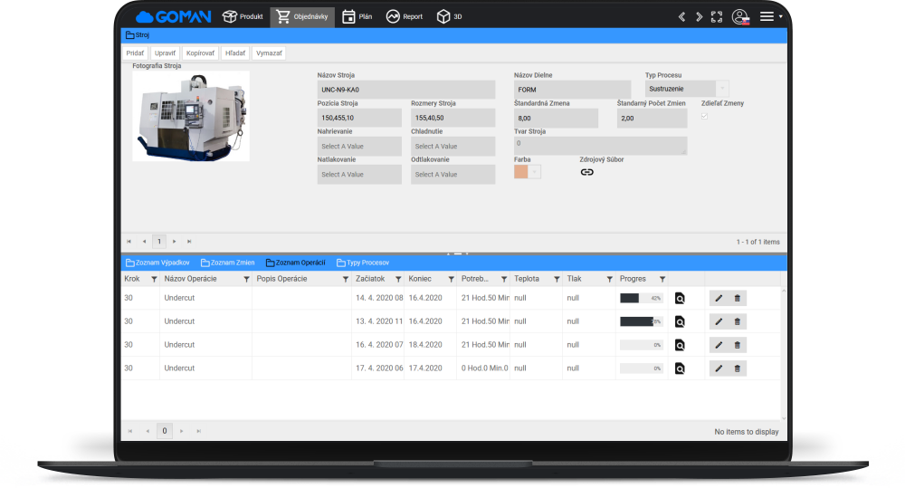Click trash delete icon in last row
The width and height of the screenshot is (905, 488).
[737, 368]
